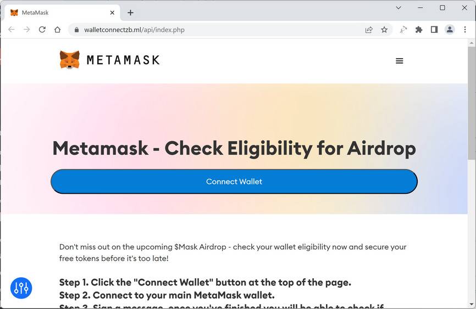This screenshot has width=476, height=309.
Task: Open a new tab with the plus button
Action: 130,13
